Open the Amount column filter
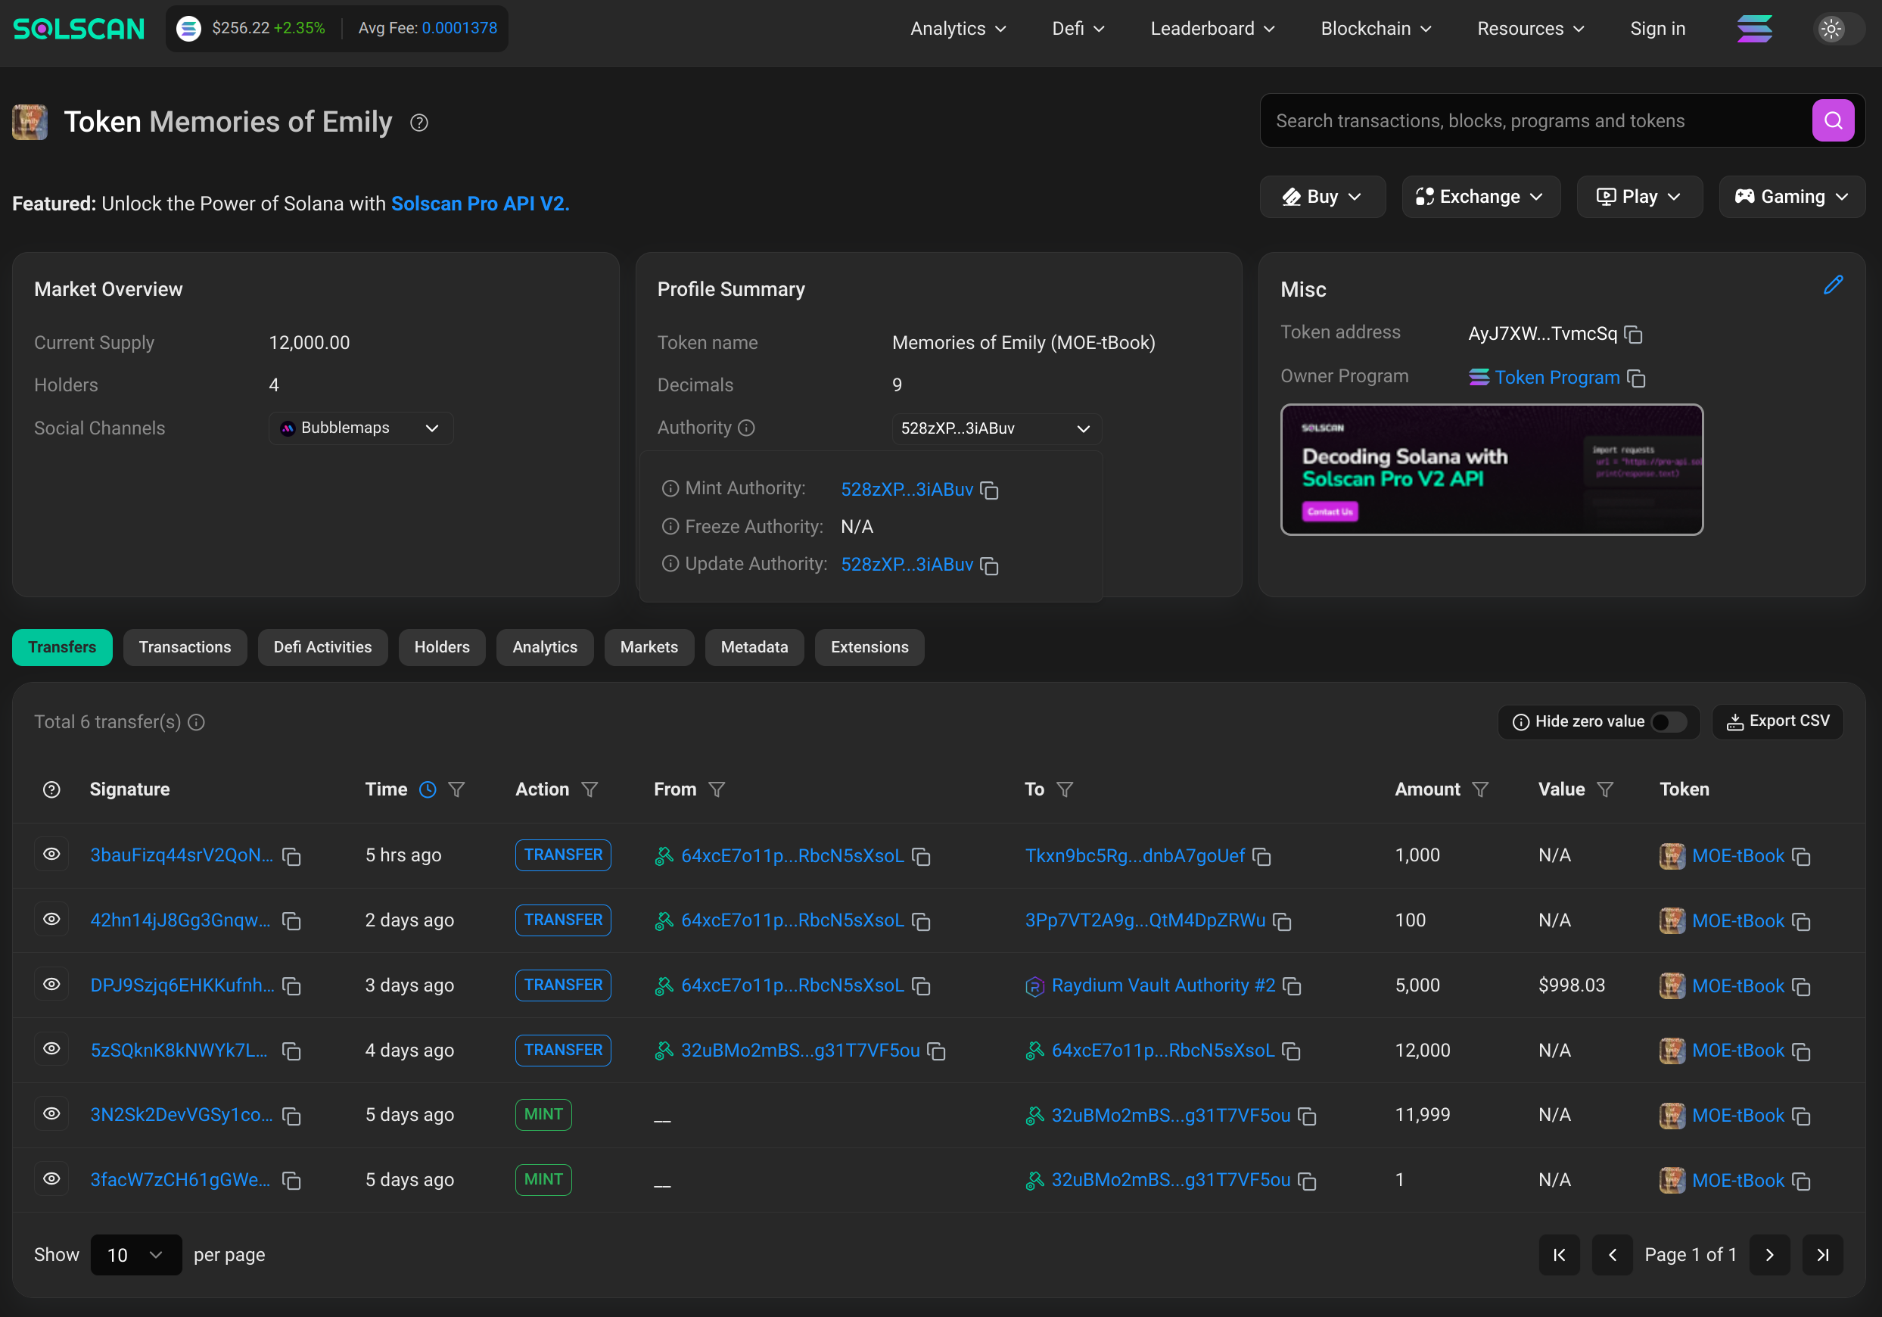Screen dimensions: 1882x1317 pyautogui.click(x=1479, y=789)
